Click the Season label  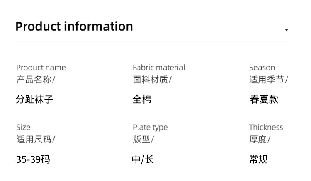point(262,68)
